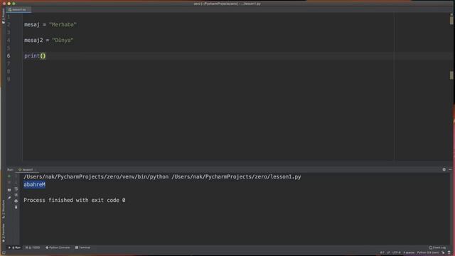The image size is (455, 256).
Task: Click the mesaj2 variable on line 4
Action: pos(33,41)
